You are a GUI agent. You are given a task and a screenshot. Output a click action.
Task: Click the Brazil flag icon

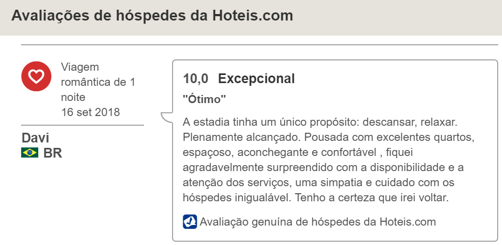(x=30, y=153)
